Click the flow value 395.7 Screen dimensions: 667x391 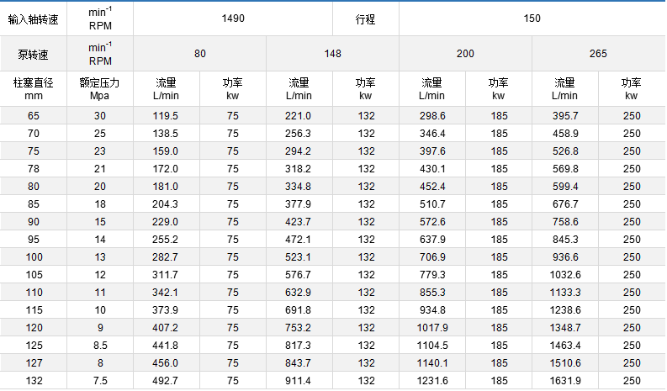click(x=565, y=116)
